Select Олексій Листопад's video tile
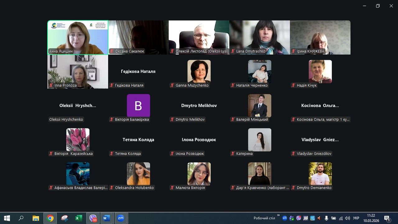The image size is (398, 224). [199, 38]
